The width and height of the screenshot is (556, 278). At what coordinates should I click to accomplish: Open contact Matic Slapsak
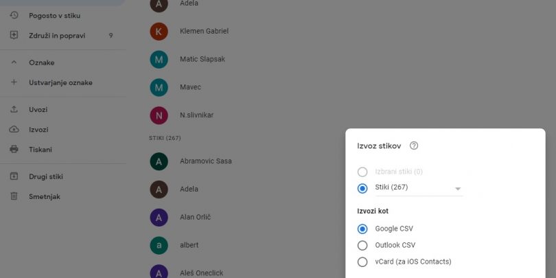202,59
